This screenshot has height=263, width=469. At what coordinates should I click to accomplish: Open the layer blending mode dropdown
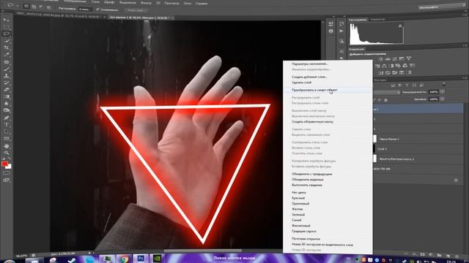click(386, 93)
